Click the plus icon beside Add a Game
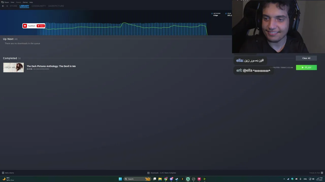The width and height of the screenshot is (325, 182). point(3,173)
